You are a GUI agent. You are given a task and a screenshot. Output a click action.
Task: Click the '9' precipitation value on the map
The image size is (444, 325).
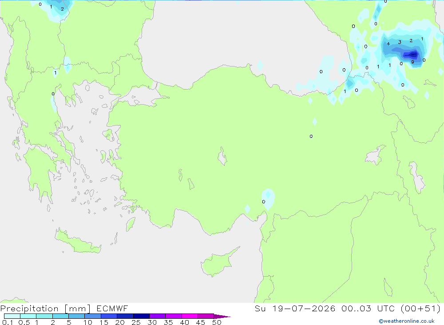(x=412, y=62)
